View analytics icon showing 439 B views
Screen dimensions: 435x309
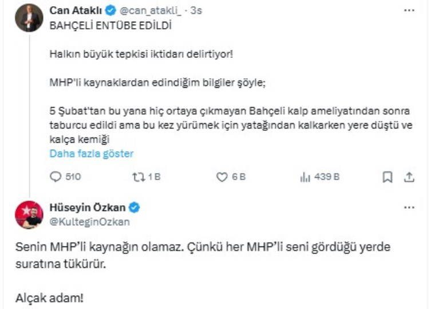coord(306,177)
